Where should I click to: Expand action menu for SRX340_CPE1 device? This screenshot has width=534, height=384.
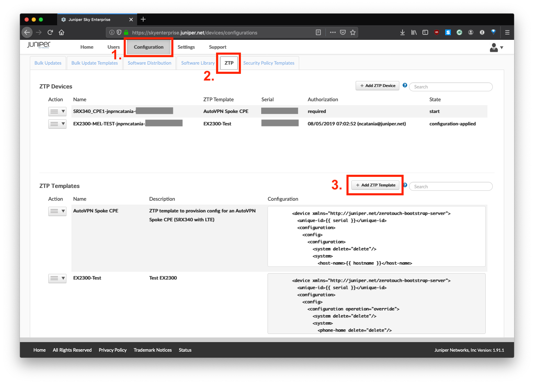57,112
